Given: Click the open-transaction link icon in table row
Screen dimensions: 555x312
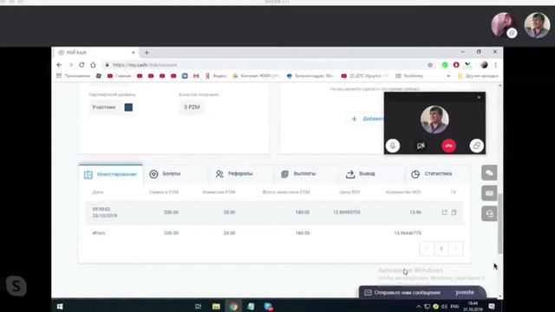Looking at the screenshot, I should pyautogui.click(x=445, y=212).
